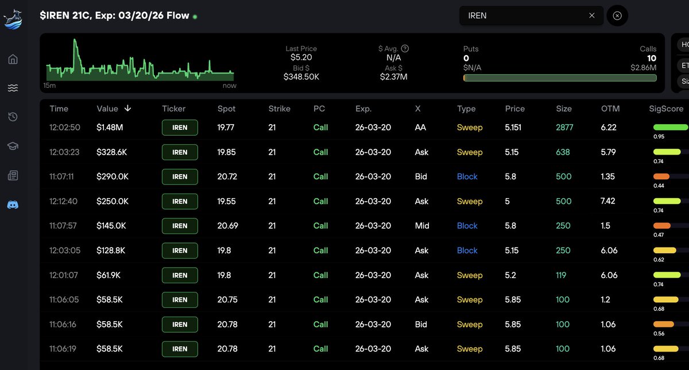Screen dimensions: 689x370
Task: Sort by SigScore column header
Action: [666, 109]
